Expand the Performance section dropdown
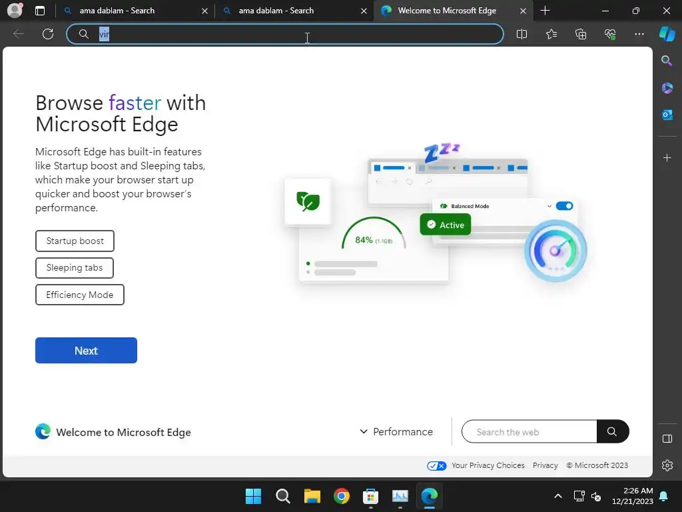 [x=396, y=431]
